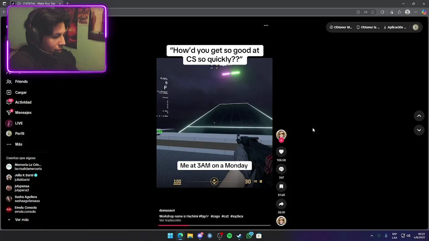This screenshot has width=429, height=241.
Task: Open a new browser tab
Action: (x=67, y=4)
